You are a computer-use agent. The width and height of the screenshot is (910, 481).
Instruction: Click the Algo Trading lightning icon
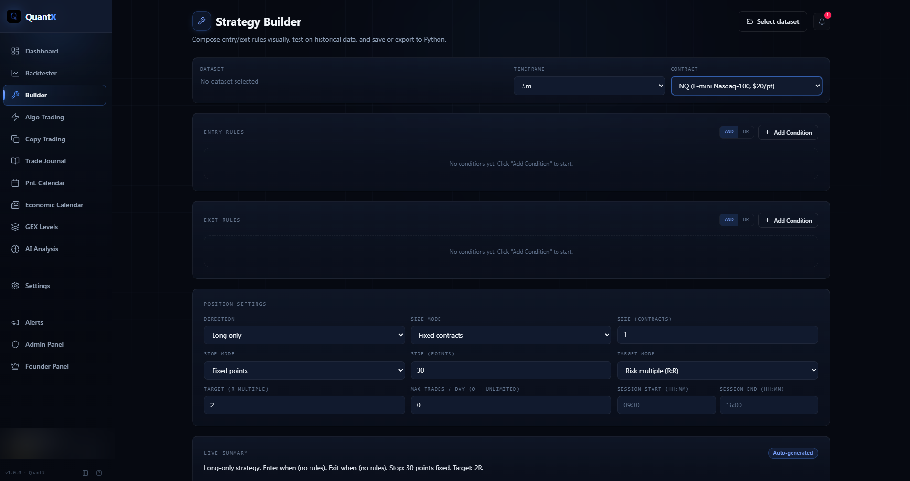coord(15,117)
